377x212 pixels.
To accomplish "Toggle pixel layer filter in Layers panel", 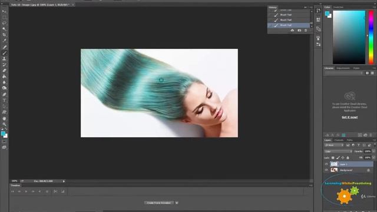I will [x=348, y=145].
